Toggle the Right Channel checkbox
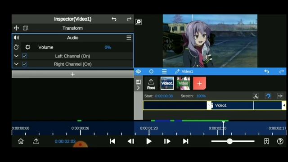This screenshot has width=288, height=162. pyautogui.click(x=24, y=64)
